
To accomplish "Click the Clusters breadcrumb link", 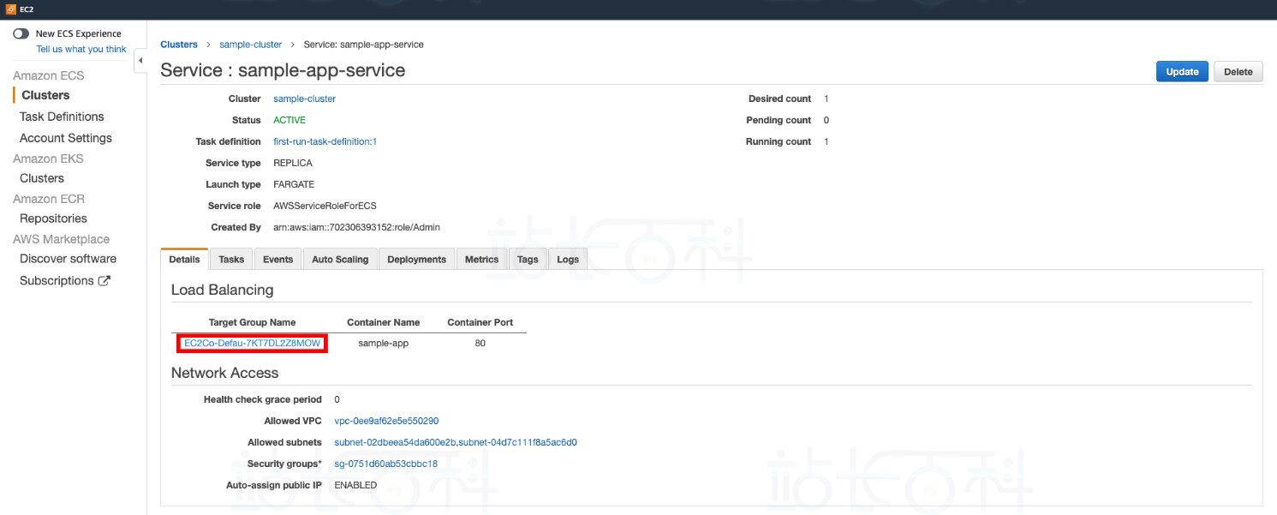I will click(179, 45).
